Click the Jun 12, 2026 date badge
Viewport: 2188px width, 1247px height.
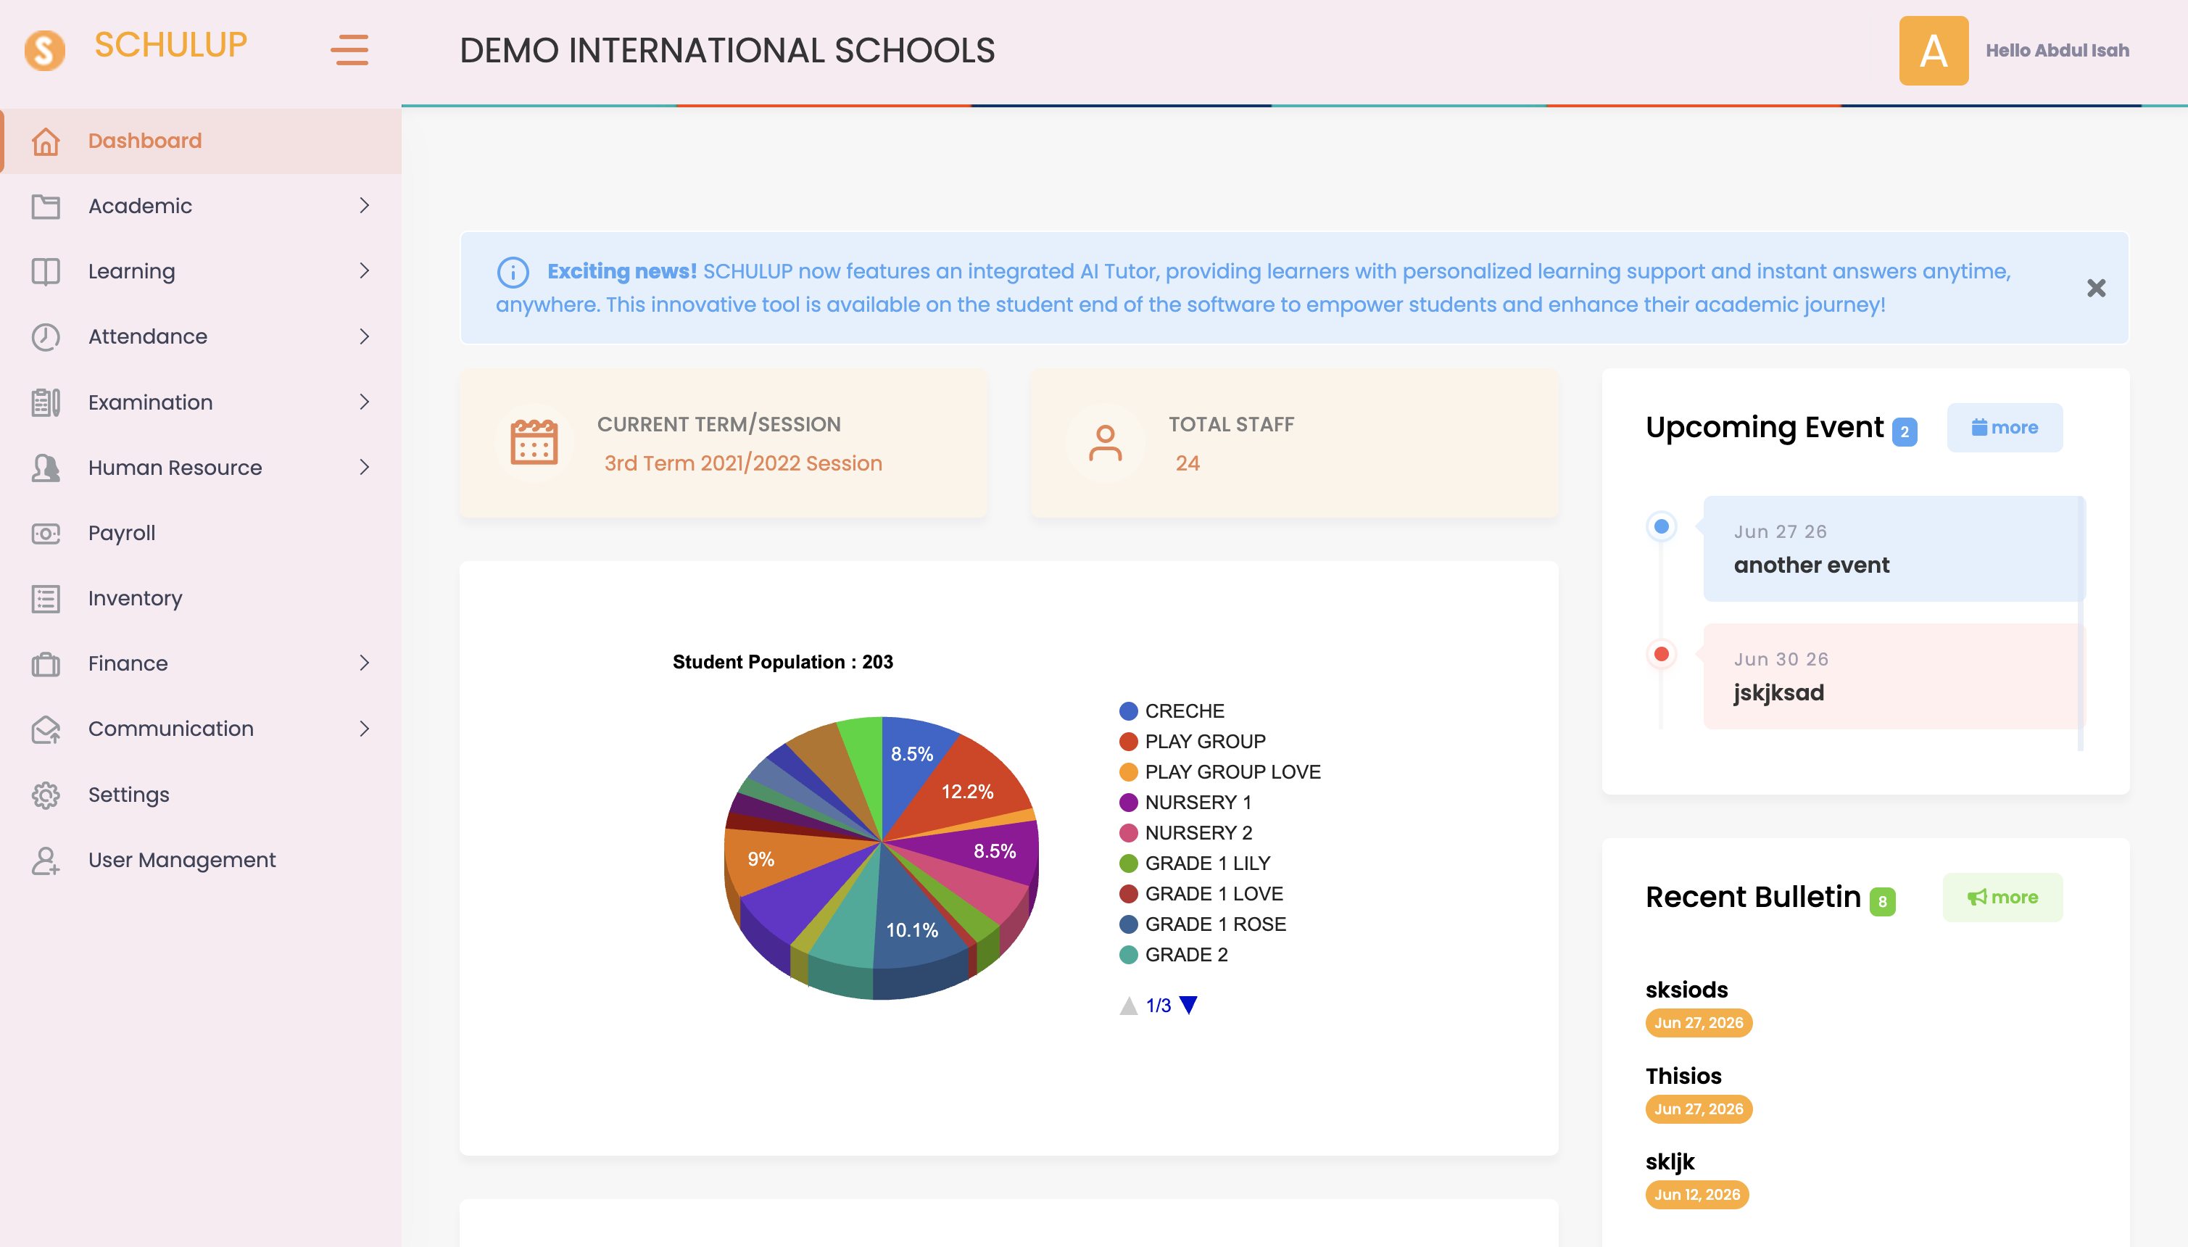coord(1696,1195)
